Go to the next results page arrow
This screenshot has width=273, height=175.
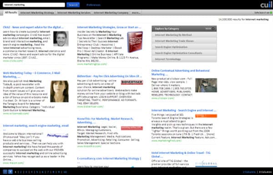click(10, 172)
